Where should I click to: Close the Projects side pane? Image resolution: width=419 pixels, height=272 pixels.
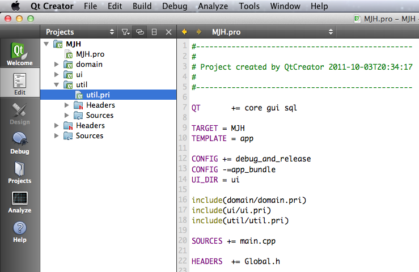[168, 32]
